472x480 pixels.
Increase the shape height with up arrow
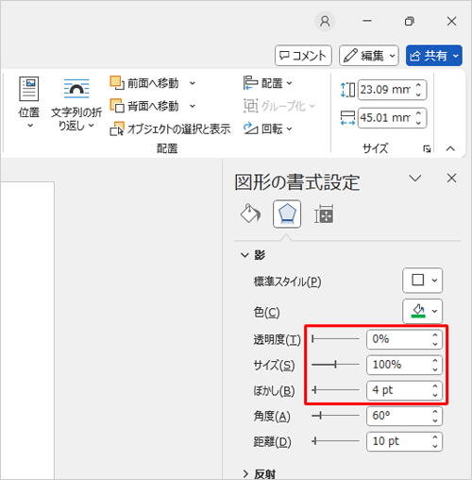[x=418, y=85]
